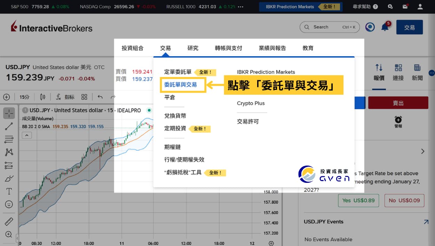Click the blue 交易 button in header
The image size is (435, 246).
(x=410, y=27)
